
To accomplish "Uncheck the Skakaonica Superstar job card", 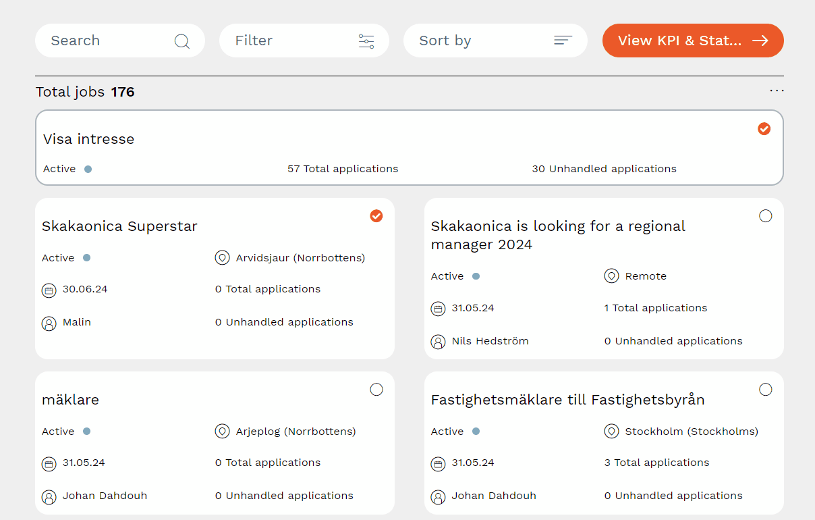I will (376, 215).
